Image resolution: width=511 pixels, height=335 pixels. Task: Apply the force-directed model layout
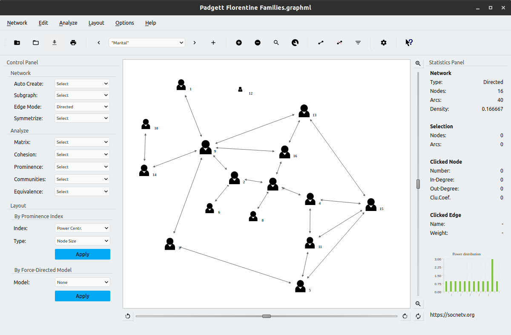tap(82, 296)
